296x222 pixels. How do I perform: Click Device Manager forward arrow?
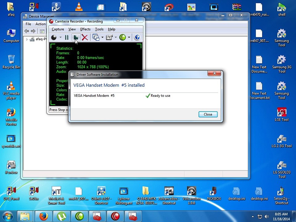(x=33, y=31)
